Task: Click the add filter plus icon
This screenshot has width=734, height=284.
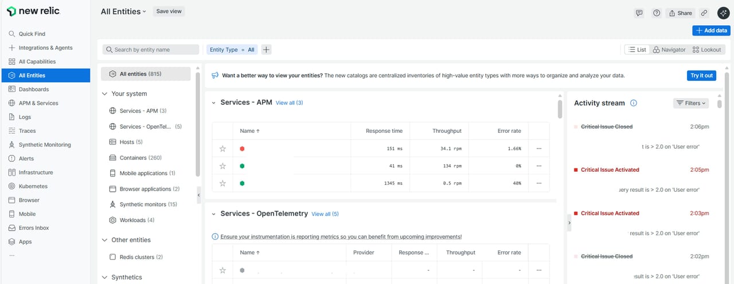Action: [266, 50]
